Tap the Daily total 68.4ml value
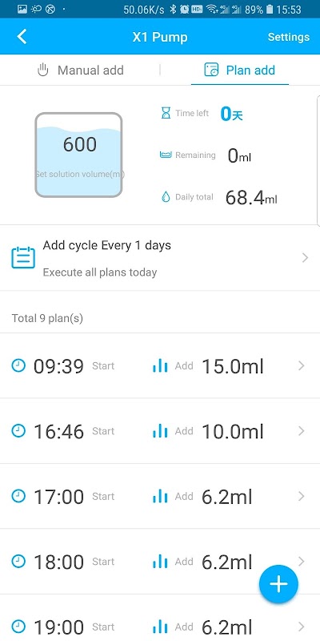This screenshot has width=320, height=641. point(251,198)
